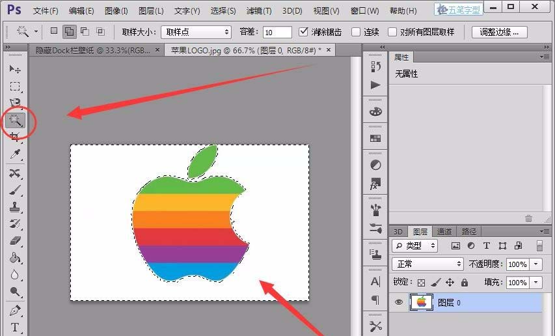555x336 pixels.
Task: Select the Lasso tool
Action: [15, 103]
